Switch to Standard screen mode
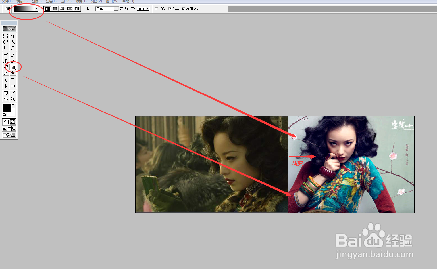437x269 pixels. (x=5, y=128)
